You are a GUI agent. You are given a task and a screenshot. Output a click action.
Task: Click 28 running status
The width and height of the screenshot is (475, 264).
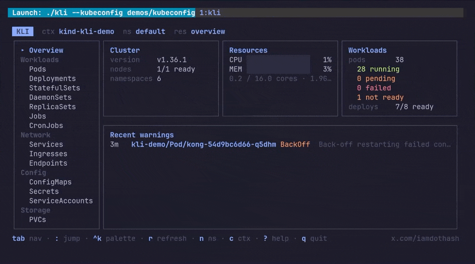pyautogui.click(x=378, y=69)
